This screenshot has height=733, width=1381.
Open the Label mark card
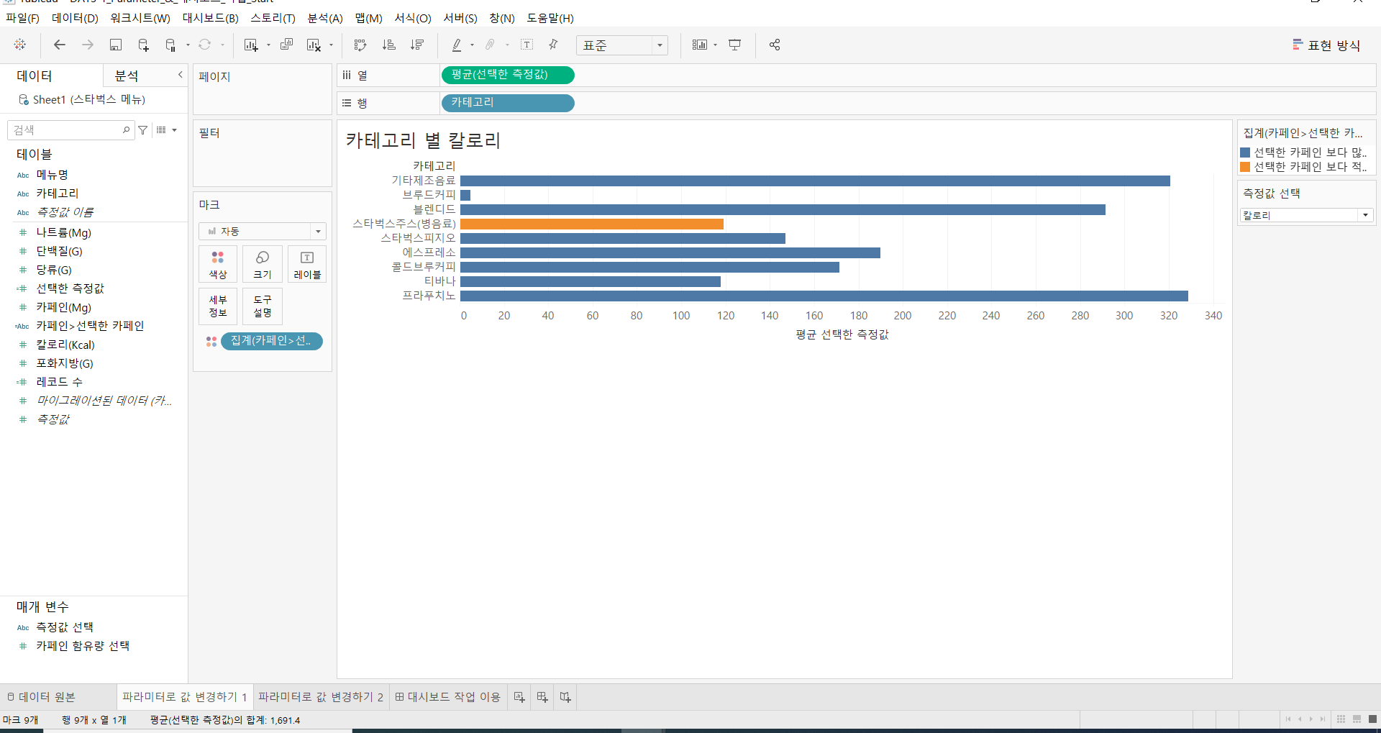pos(307,264)
